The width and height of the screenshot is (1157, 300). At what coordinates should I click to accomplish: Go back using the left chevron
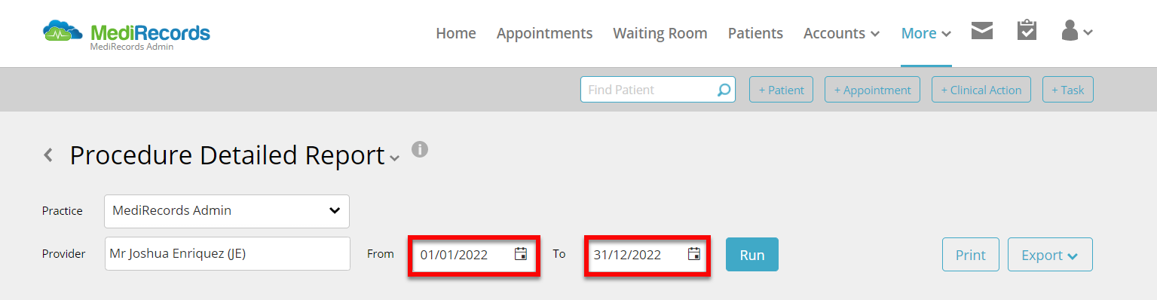pyautogui.click(x=48, y=155)
